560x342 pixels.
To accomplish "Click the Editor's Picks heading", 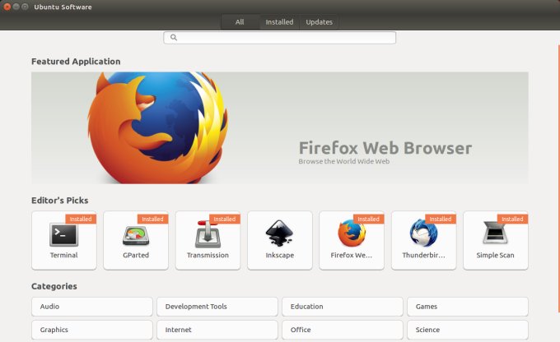I will [59, 201].
